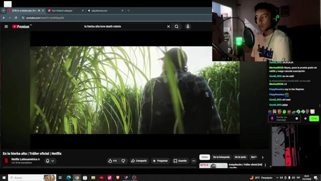This screenshot has height=181, width=321.
Task: Open the YouTube app taskbar icon
Action: coord(101,178)
